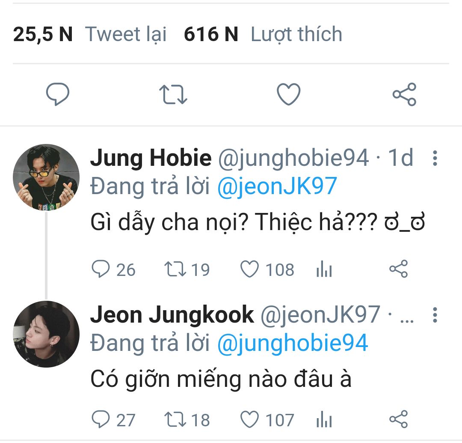View analytics for Jeon Jungkook's reply

tap(324, 420)
